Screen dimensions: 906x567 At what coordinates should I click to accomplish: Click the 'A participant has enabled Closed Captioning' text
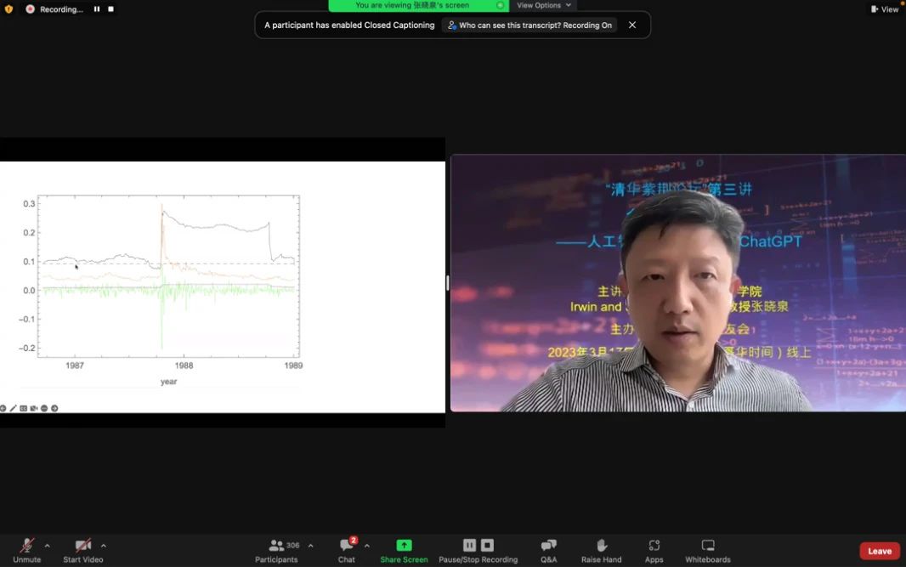tap(349, 25)
